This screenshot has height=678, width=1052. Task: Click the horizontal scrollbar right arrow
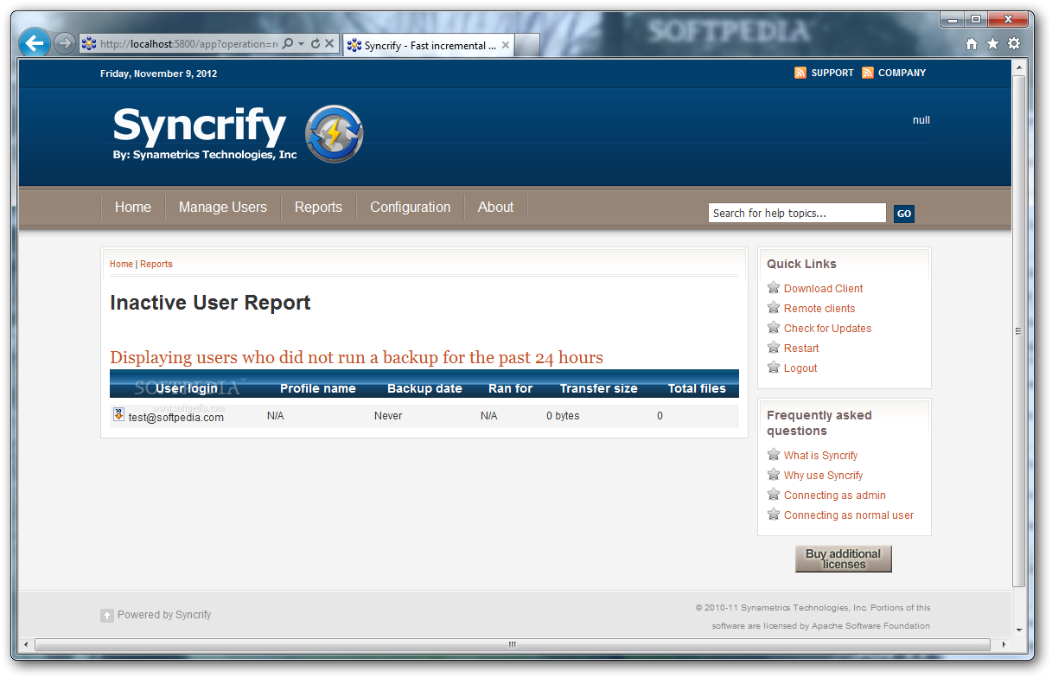[1003, 644]
